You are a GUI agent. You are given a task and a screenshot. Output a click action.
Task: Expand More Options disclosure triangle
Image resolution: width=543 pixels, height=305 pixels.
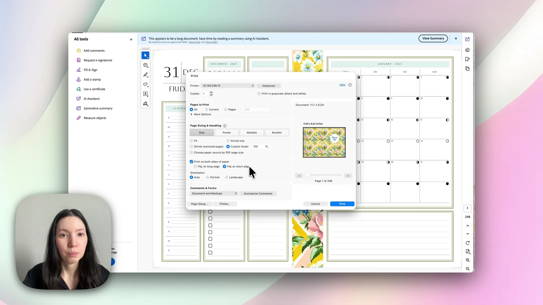(x=191, y=114)
